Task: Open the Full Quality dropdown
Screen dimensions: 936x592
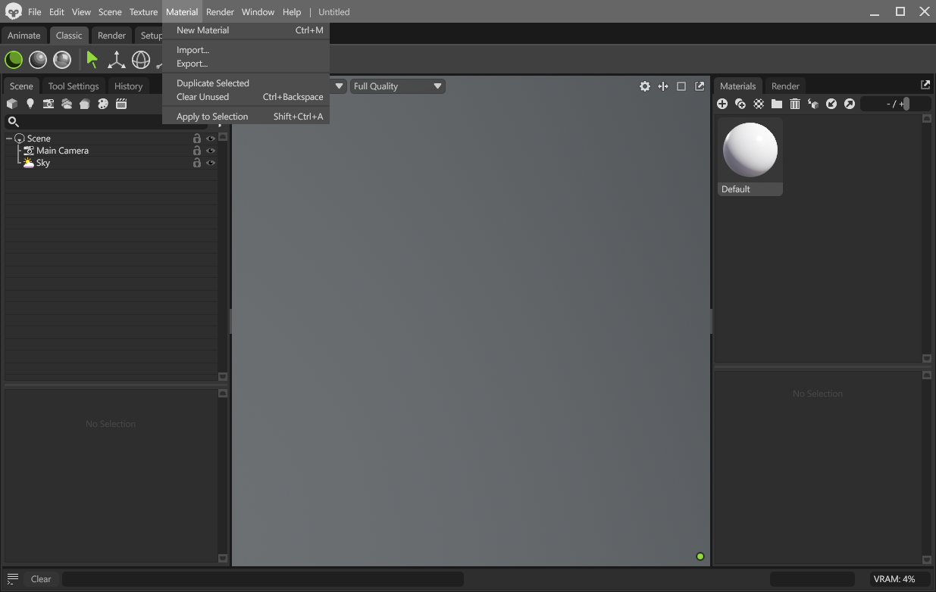Action: point(397,86)
